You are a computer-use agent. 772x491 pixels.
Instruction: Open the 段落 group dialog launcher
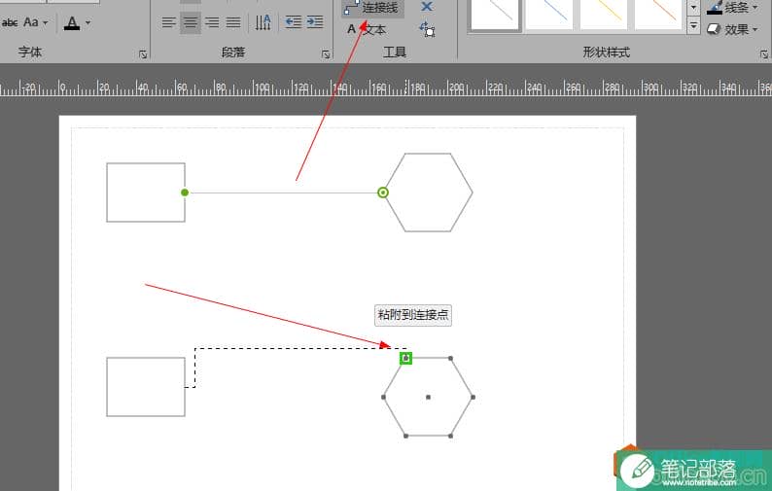point(326,54)
